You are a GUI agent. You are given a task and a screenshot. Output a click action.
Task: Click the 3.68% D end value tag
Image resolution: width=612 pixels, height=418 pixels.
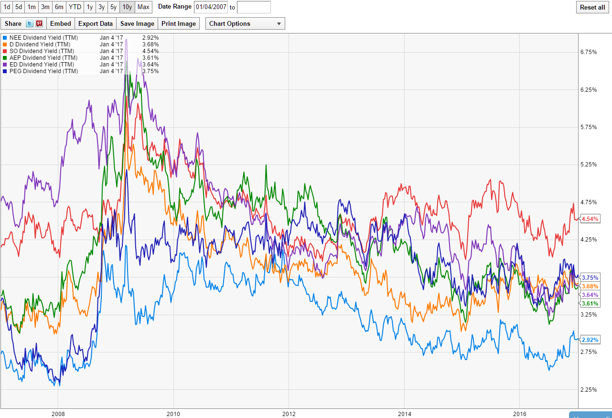589,286
